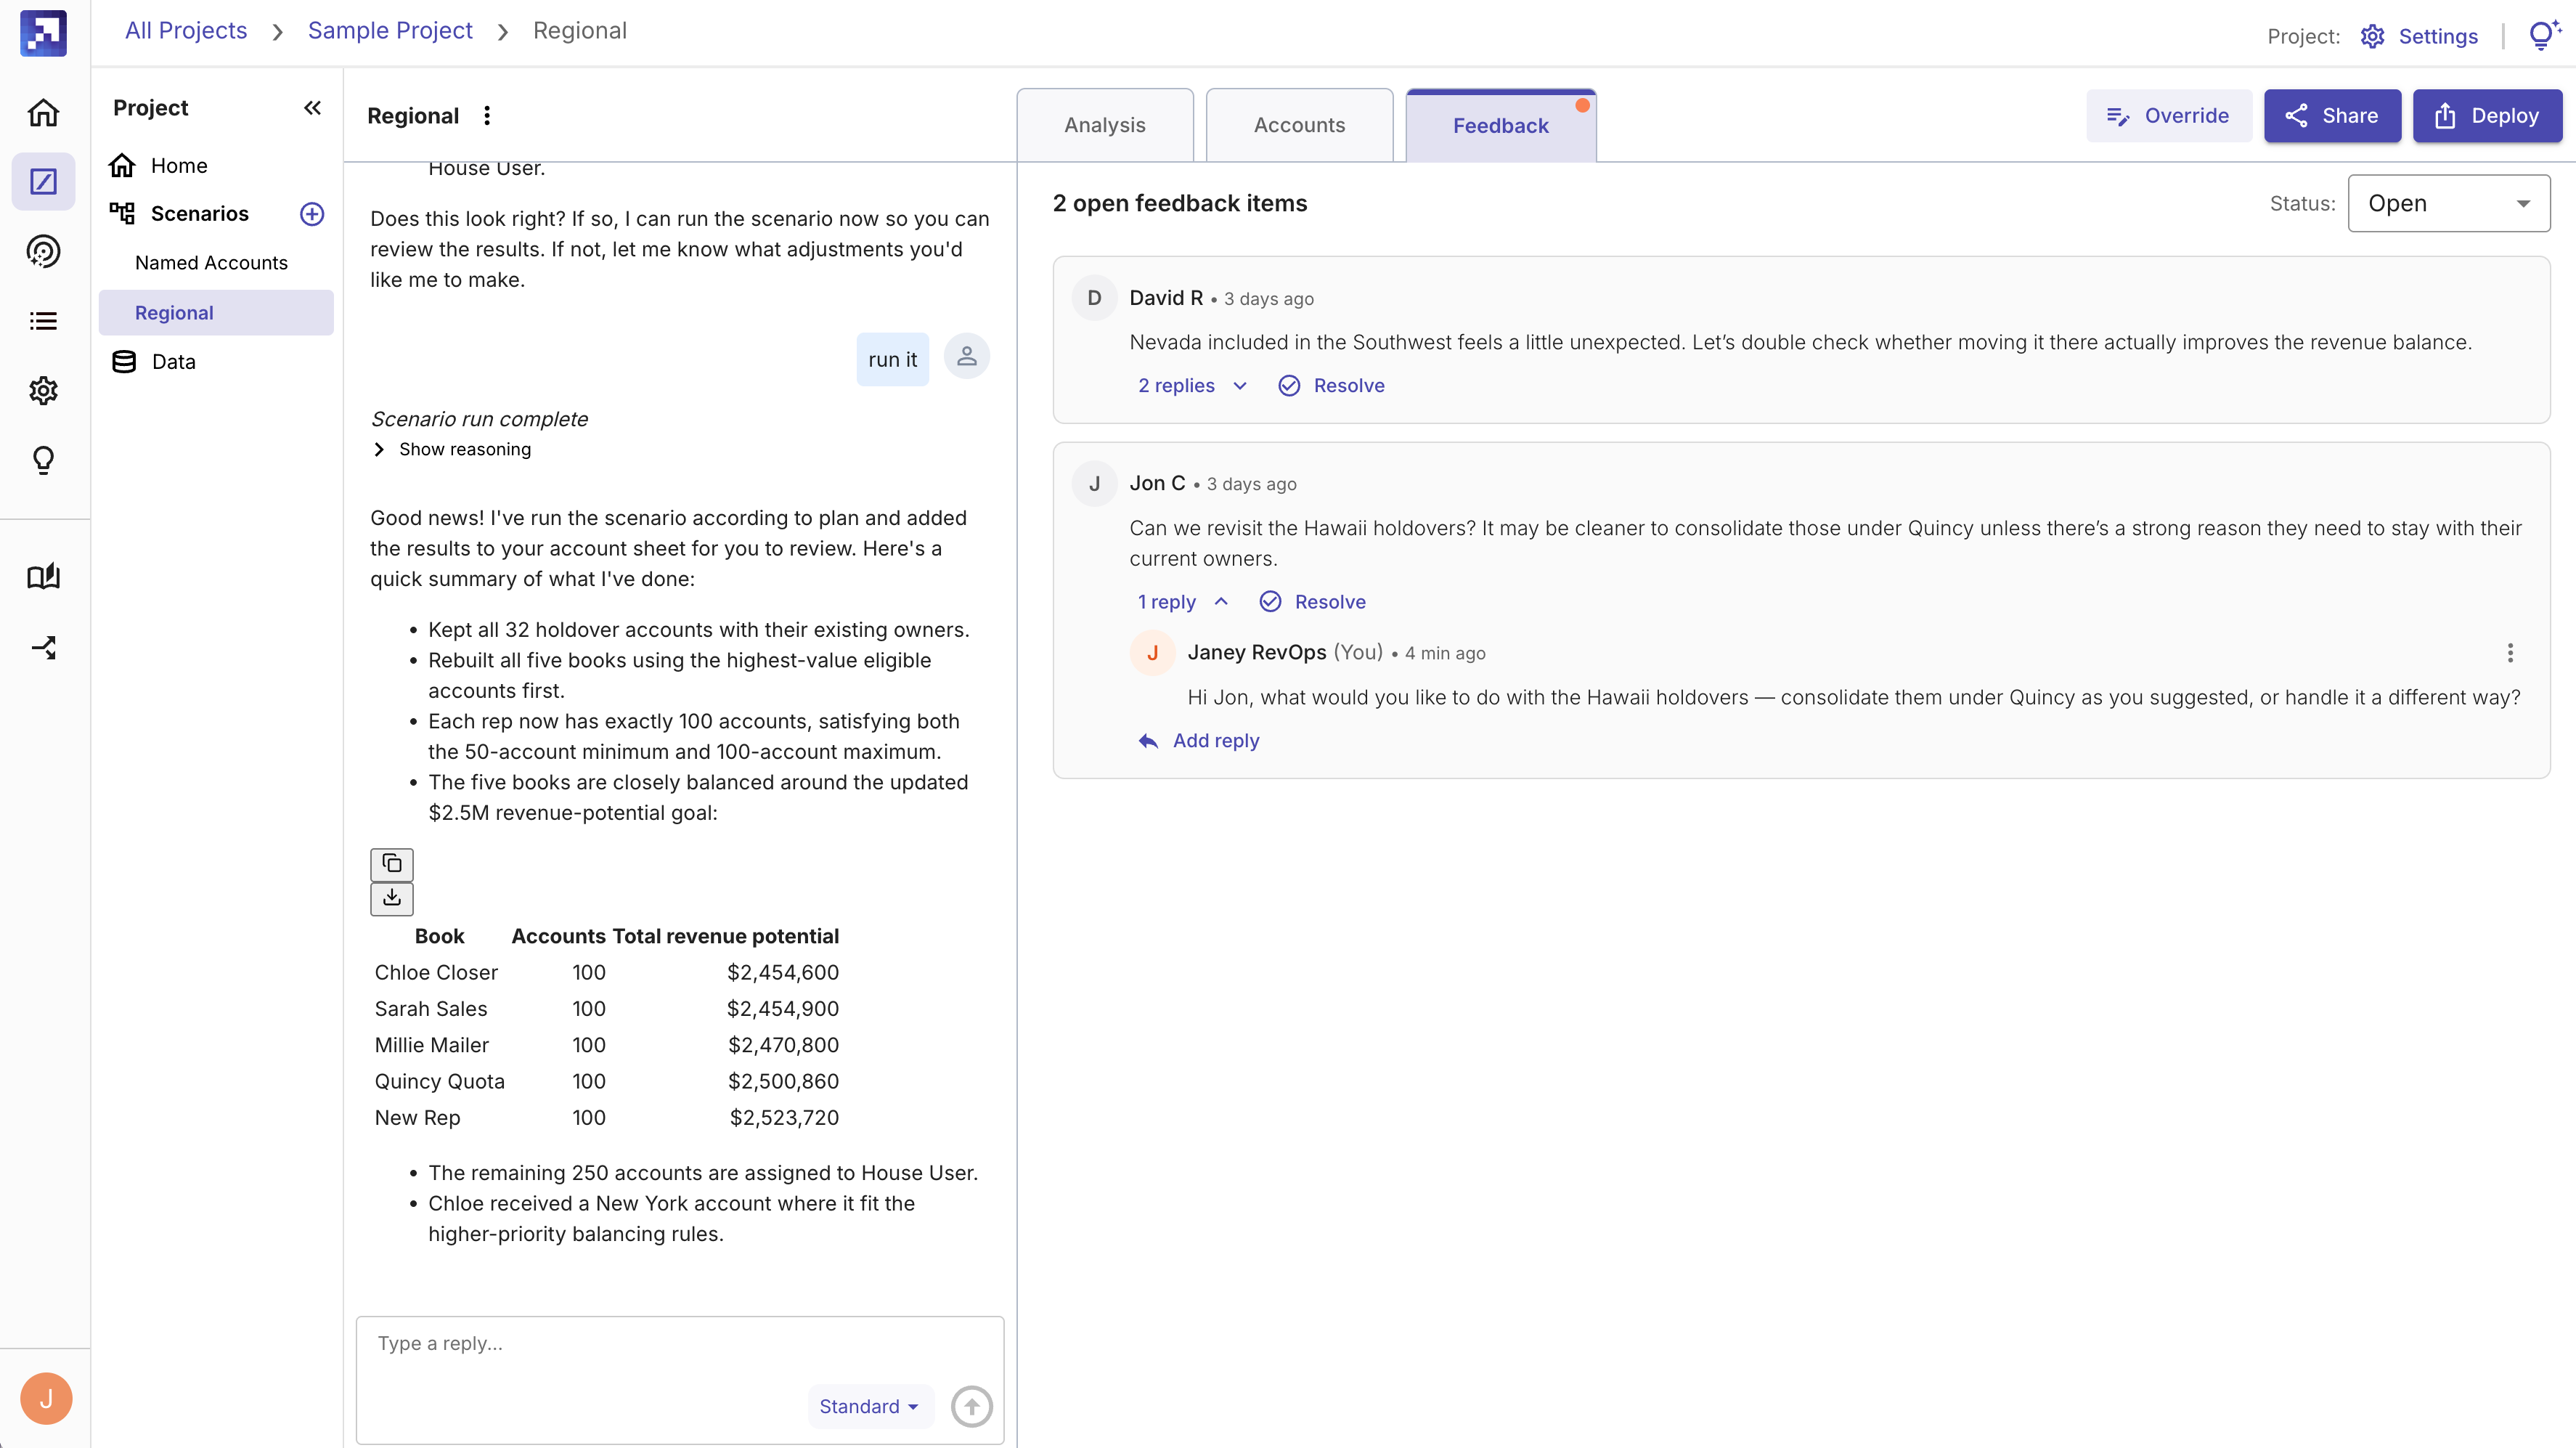Open the lightbulb insights rail icon

pyautogui.click(x=43, y=460)
